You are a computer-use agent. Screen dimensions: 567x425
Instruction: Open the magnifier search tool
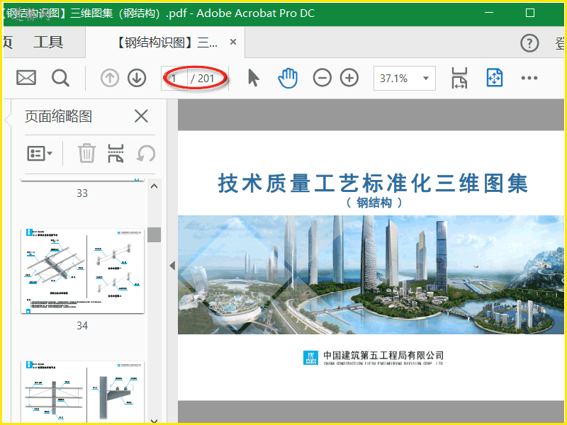coord(60,78)
